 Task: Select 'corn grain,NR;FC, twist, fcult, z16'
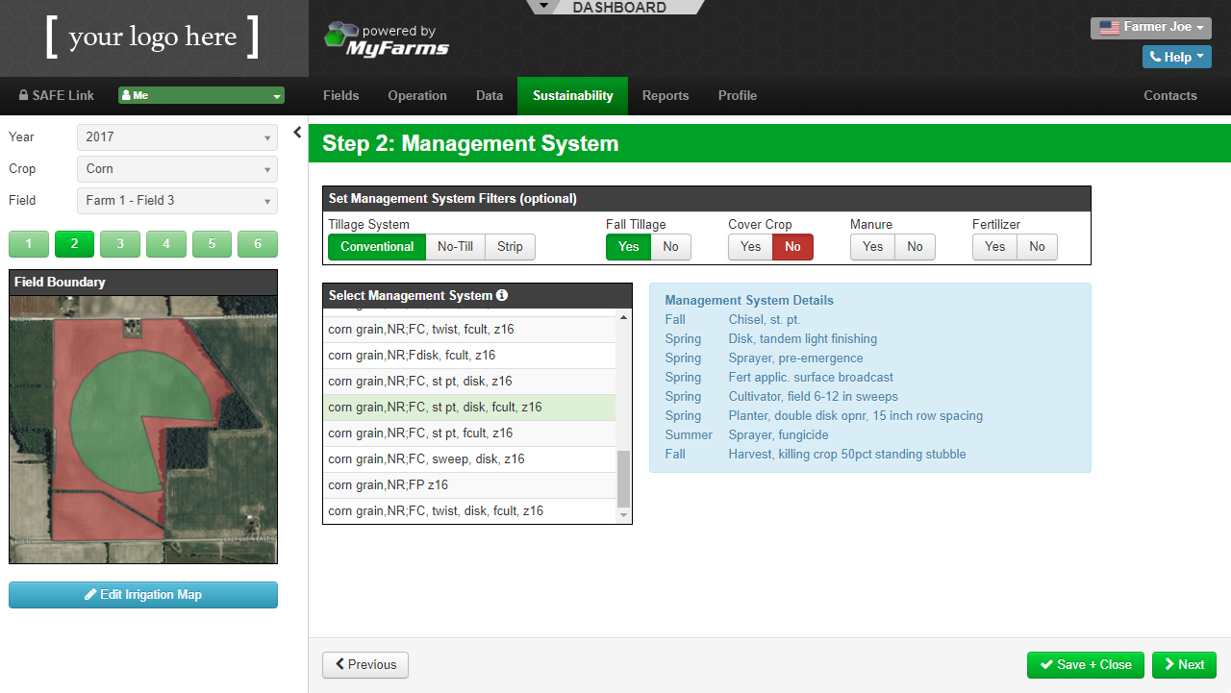coord(470,330)
